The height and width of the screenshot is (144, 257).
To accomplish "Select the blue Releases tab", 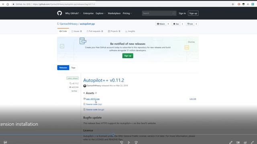I will [63, 68].
